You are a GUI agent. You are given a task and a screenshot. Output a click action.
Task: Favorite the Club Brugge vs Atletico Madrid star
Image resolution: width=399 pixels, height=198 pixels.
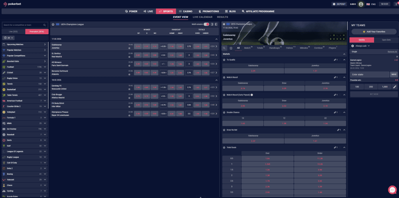click(x=129, y=98)
